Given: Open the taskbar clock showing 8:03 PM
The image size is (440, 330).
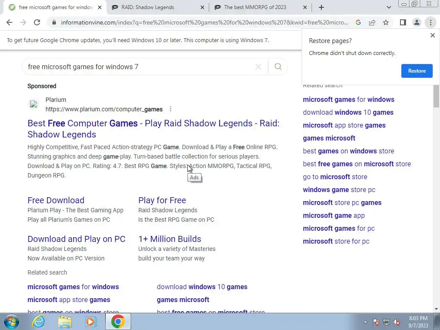Looking at the screenshot, I should tap(418, 322).
